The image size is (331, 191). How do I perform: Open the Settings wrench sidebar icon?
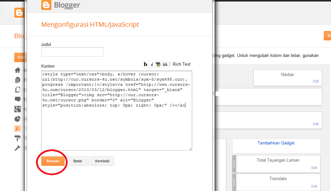18,148
